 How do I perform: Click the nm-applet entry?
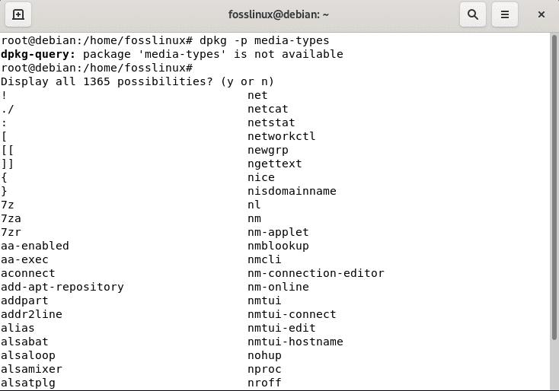279,232
